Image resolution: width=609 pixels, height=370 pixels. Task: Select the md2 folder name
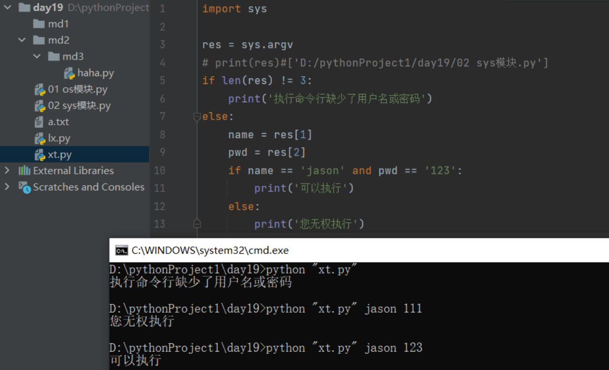(58, 40)
